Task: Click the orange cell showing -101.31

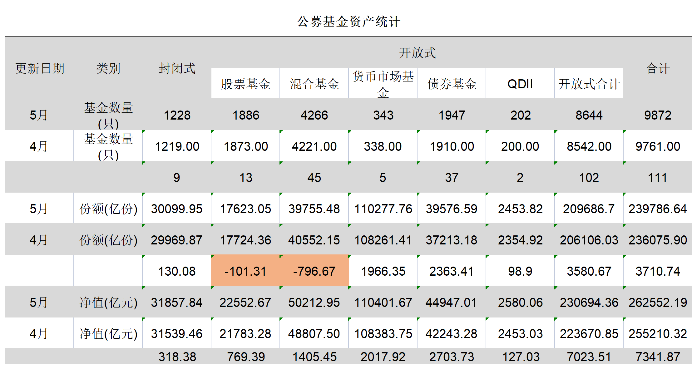Action: click(x=245, y=271)
